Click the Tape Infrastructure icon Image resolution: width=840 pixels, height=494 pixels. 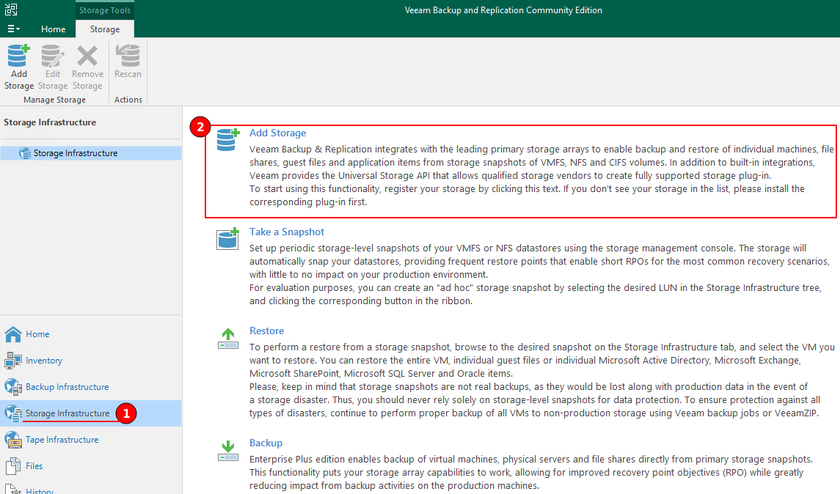click(x=13, y=440)
